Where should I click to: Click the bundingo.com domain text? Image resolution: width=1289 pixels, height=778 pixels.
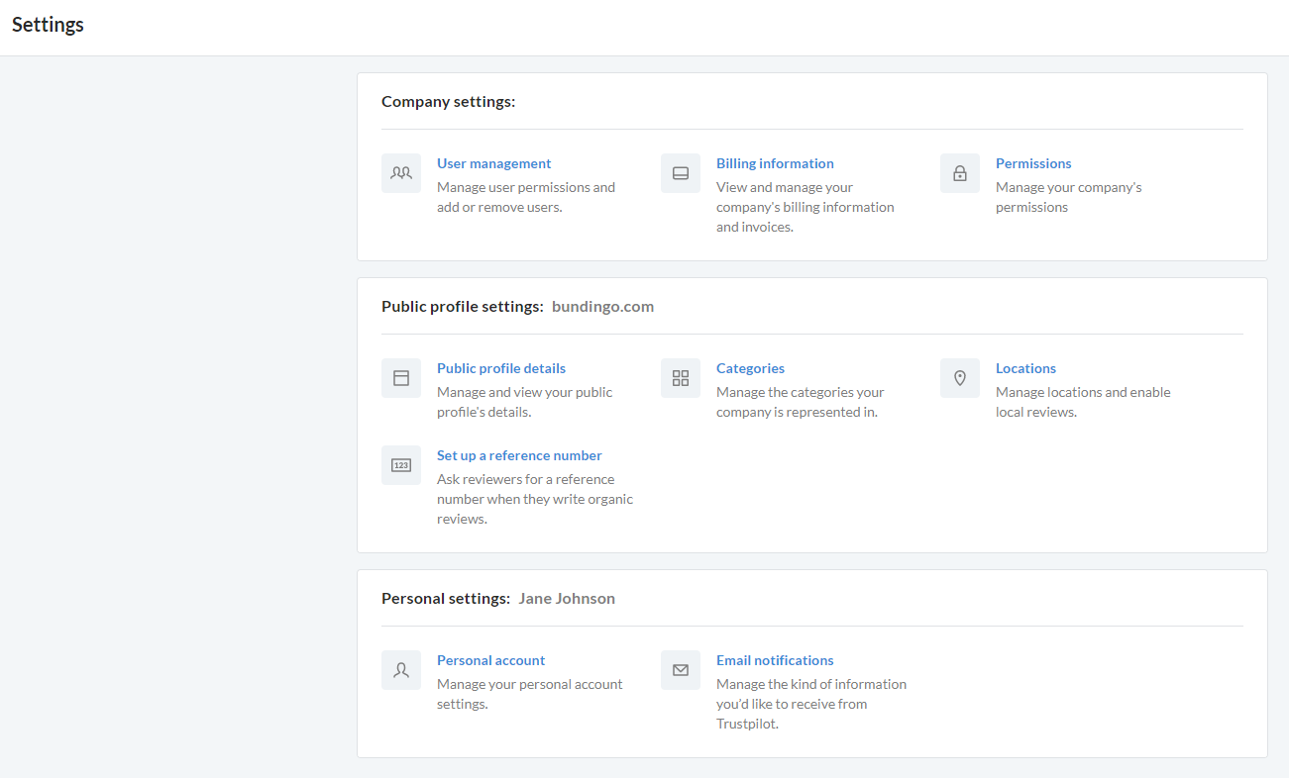602,307
